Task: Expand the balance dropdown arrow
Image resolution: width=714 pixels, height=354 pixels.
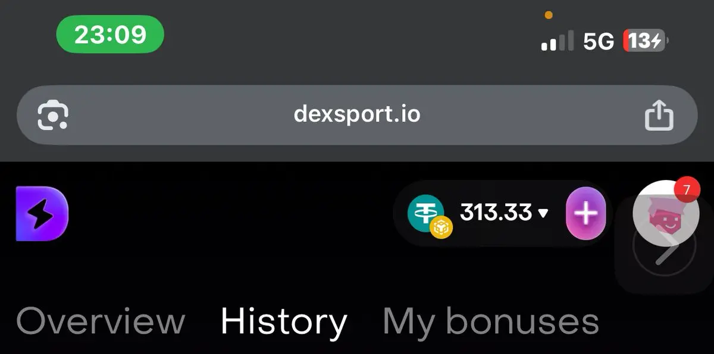Action: [x=542, y=213]
